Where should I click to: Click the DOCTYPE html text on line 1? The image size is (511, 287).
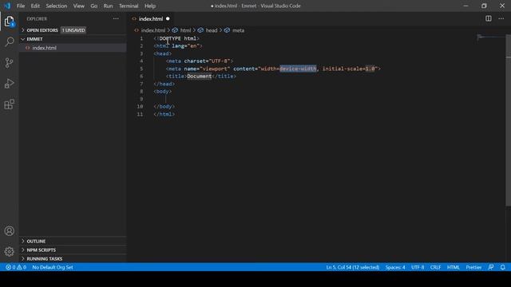(177, 38)
